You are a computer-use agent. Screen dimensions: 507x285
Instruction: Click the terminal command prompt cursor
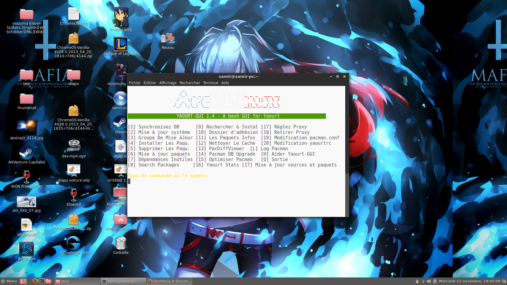click(x=129, y=181)
